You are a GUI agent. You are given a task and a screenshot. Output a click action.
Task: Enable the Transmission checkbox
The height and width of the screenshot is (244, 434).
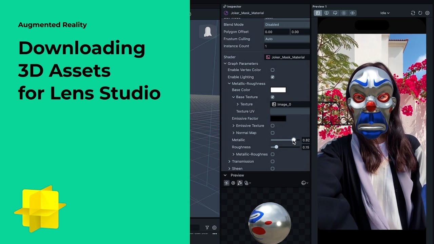click(272, 162)
